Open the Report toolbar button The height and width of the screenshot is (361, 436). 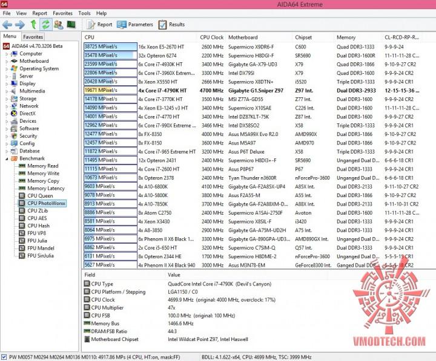[99, 24]
